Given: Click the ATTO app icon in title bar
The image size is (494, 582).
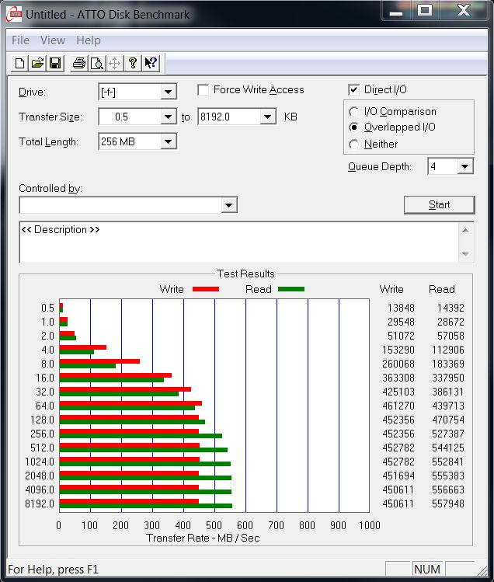Looking at the screenshot, I should [14, 13].
